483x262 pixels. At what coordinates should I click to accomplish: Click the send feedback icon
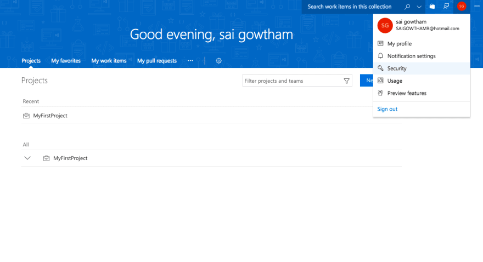(x=446, y=7)
